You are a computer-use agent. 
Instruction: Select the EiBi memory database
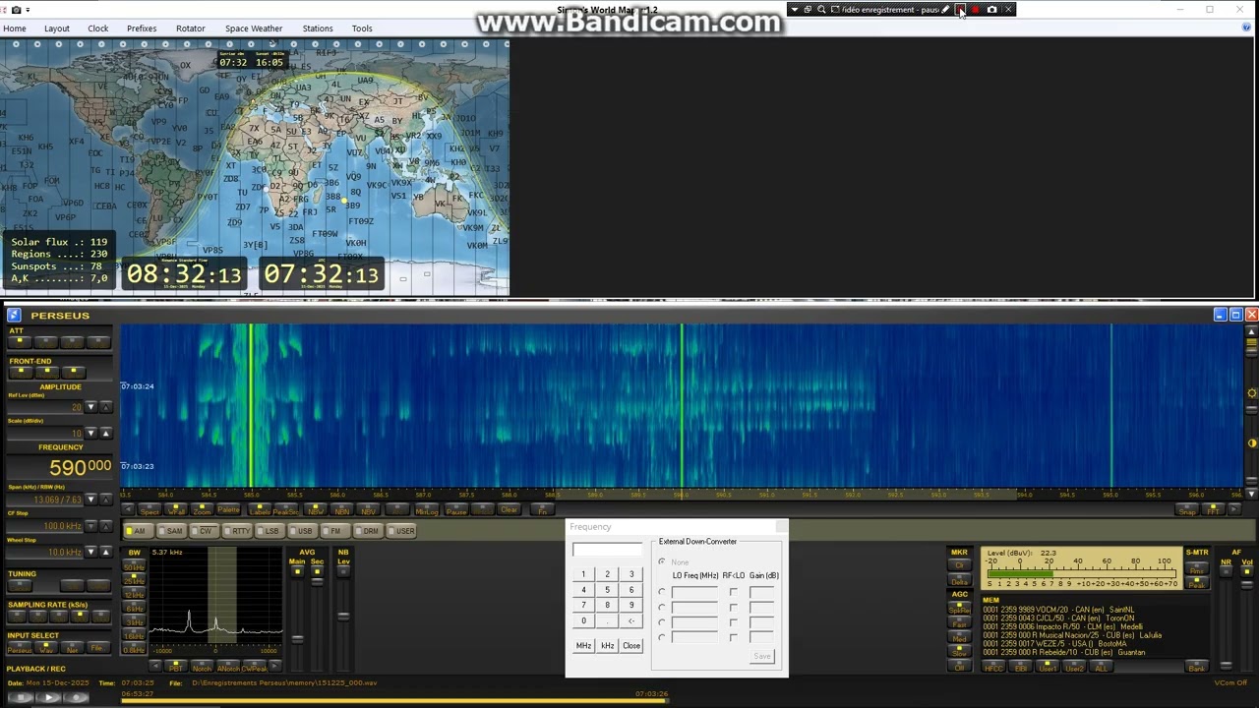(x=1020, y=666)
